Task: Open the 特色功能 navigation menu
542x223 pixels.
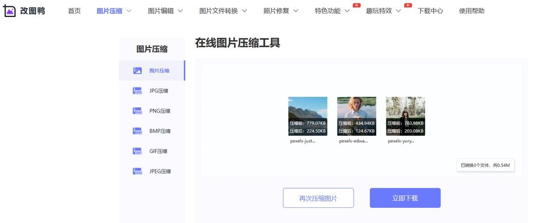Action: pos(328,11)
